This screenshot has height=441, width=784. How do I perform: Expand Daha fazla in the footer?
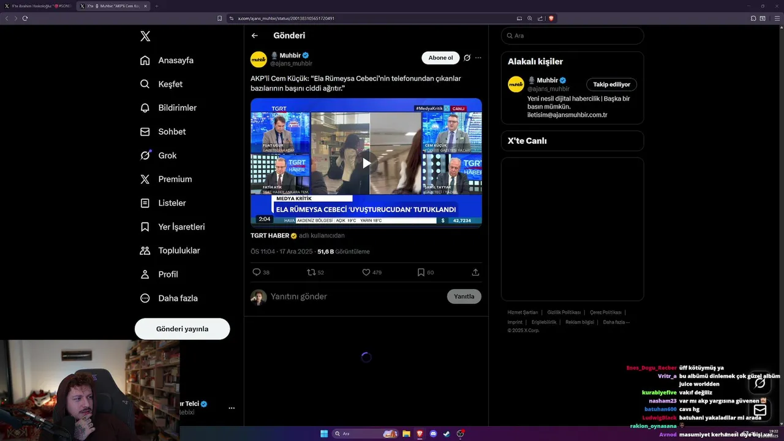point(616,322)
